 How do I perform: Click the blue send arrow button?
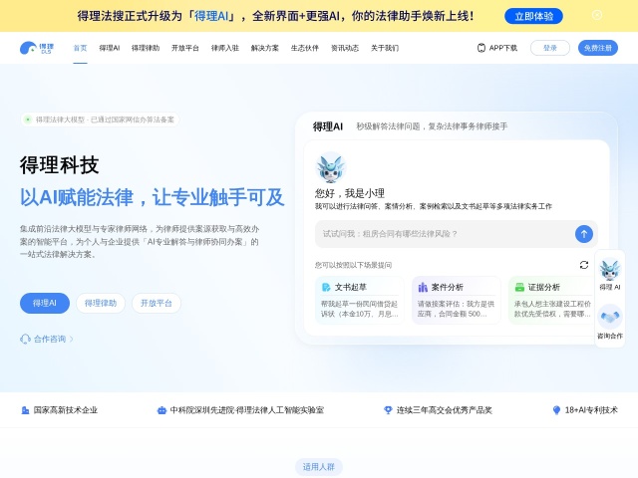click(584, 234)
